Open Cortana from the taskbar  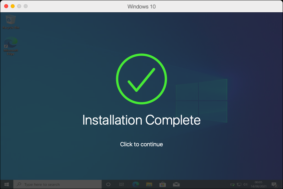point(108,184)
